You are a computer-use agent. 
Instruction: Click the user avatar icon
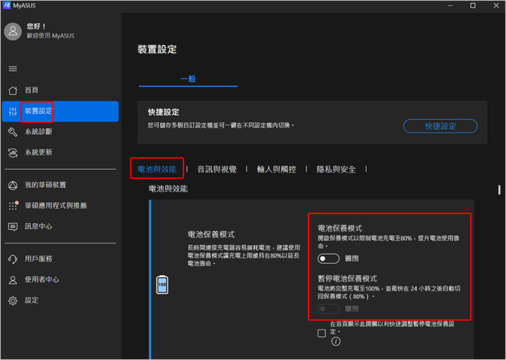click(13, 32)
